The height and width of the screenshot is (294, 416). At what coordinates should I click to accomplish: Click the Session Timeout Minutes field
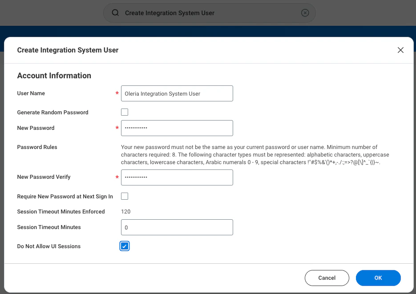(x=177, y=227)
